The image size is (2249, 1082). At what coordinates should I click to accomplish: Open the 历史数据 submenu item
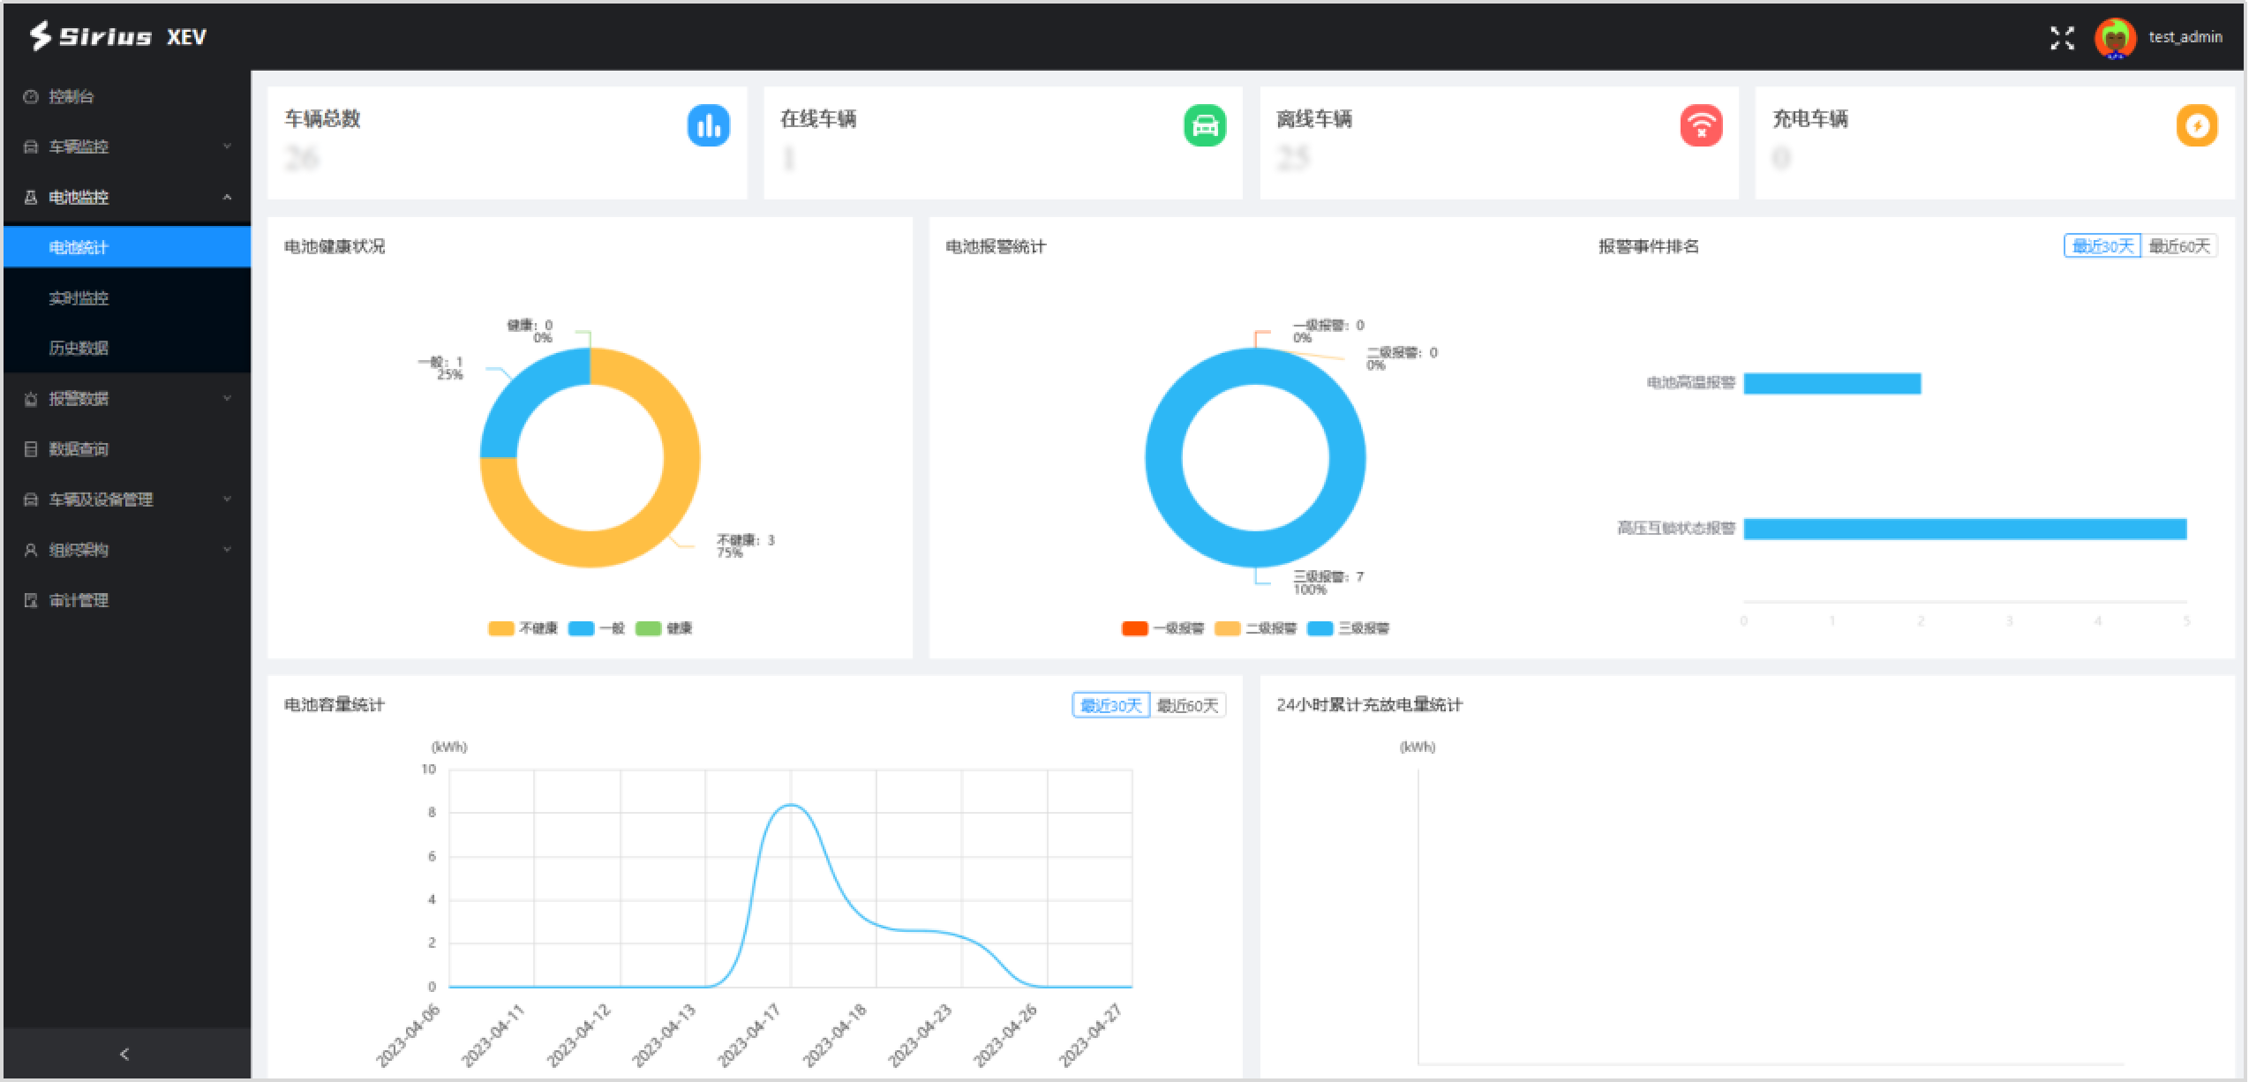click(127, 348)
